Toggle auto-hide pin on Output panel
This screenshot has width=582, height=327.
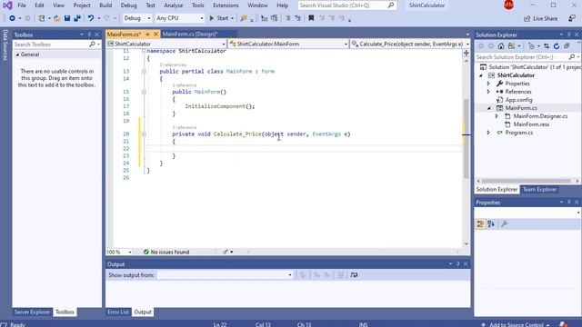pos(458,264)
